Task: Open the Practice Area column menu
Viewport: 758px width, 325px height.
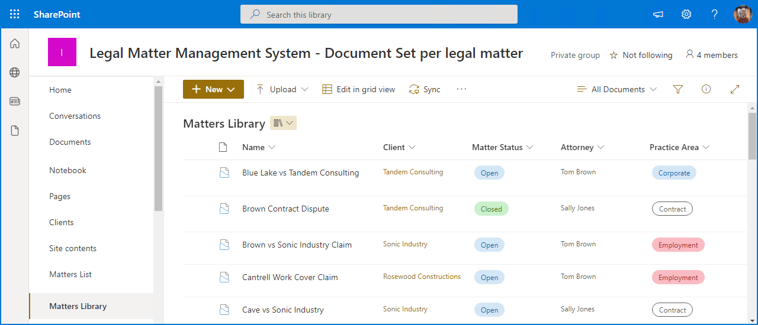Action: [679, 147]
